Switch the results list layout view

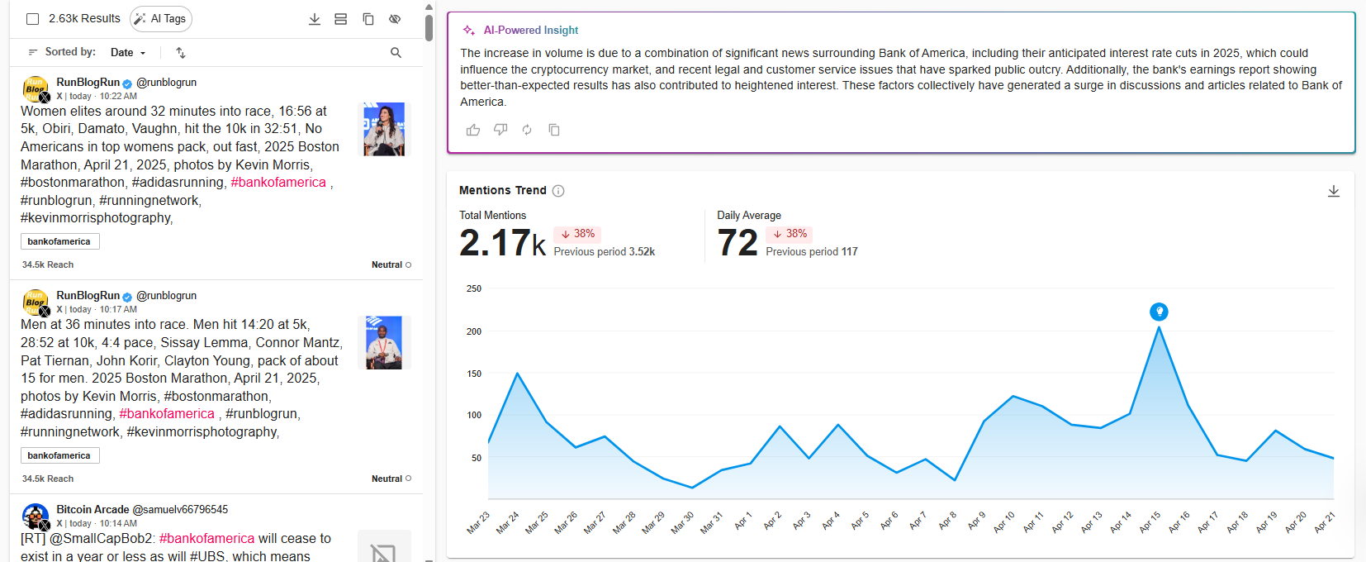pyautogui.click(x=340, y=19)
